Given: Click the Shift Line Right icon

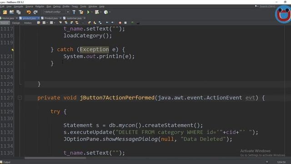Looking at the screenshot, I should [112, 23].
